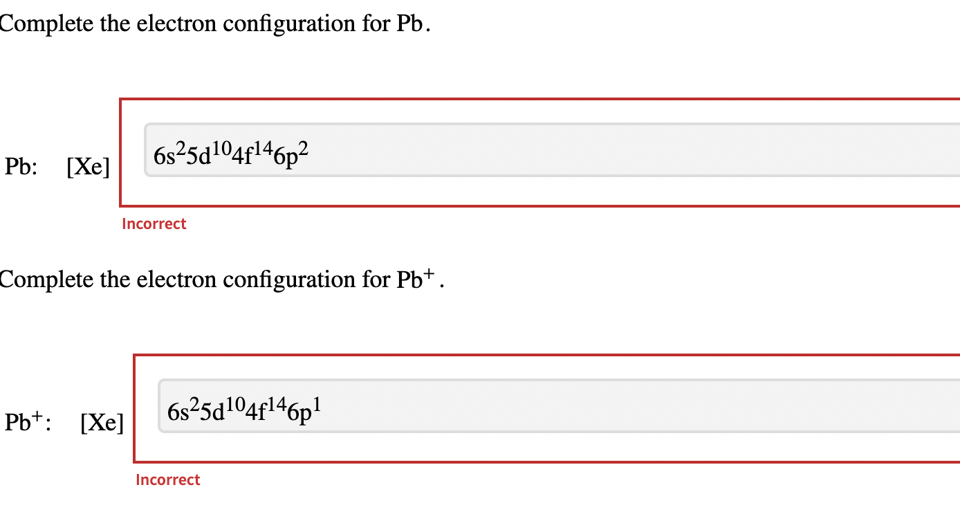
Task: Select the first Incorrect feedback label
Action: pos(154,223)
